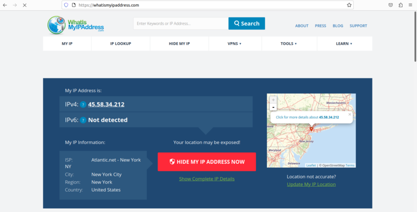The width and height of the screenshot is (417, 212).
Task: Open Show Complete IP Details link
Action: click(207, 179)
